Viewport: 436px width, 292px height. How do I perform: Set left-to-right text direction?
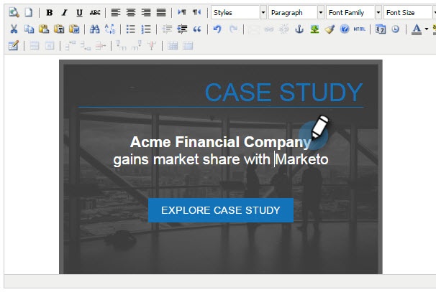(182, 12)
